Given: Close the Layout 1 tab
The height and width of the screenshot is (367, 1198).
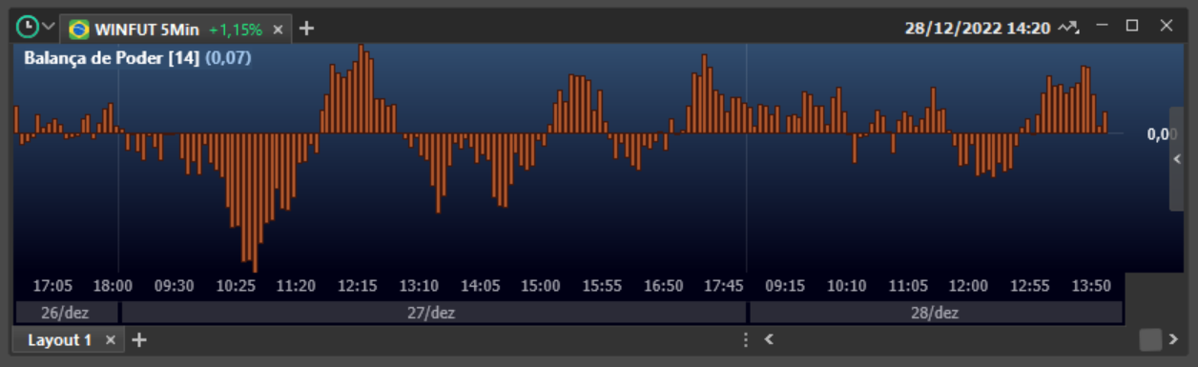Looking at the screenshot, I should click(x=110, y=339).
